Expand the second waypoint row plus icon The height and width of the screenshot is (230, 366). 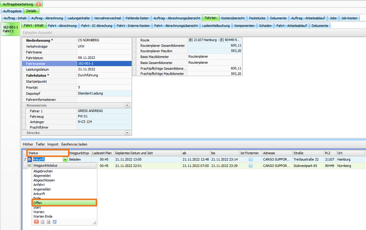pos(29,166)
